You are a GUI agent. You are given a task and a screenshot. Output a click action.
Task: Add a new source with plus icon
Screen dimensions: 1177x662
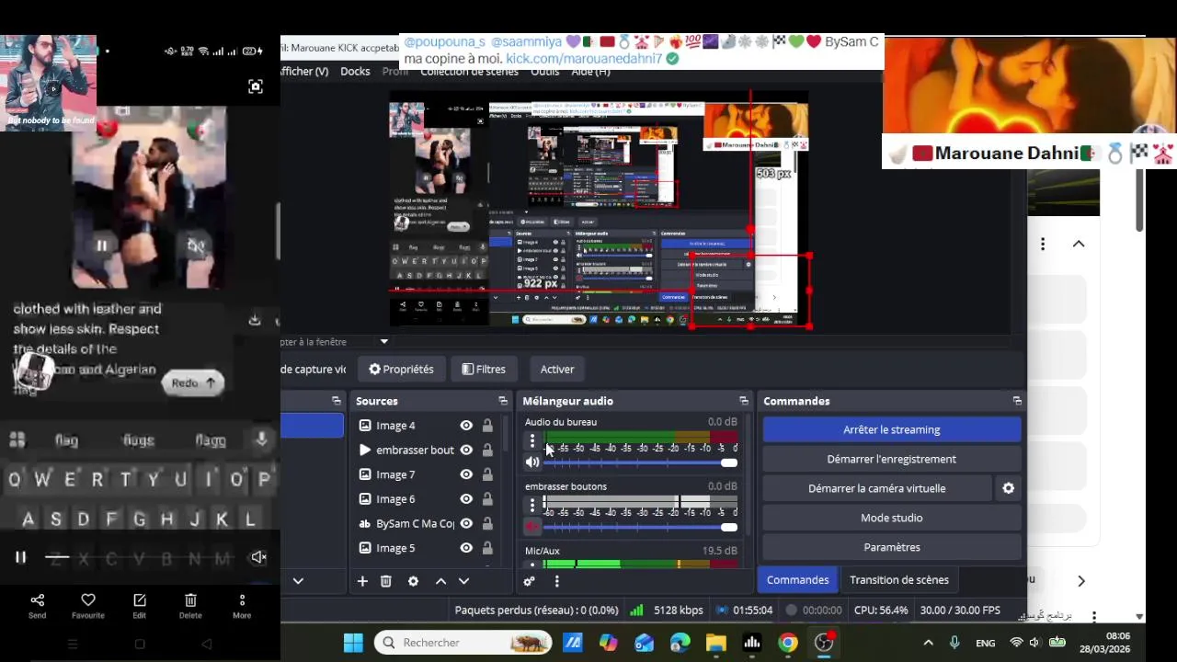coord(362,581)
